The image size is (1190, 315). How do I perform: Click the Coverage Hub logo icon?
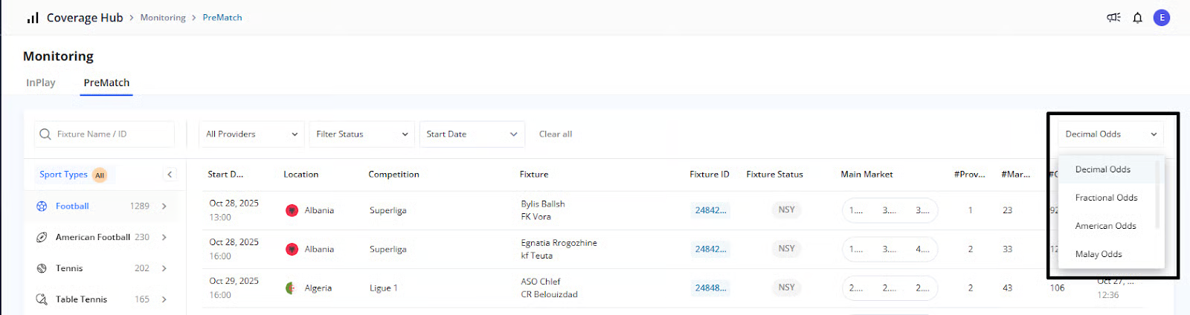pos(33,18)
